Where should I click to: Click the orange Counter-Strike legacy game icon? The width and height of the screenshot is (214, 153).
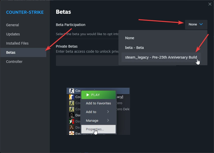pyautogui.click(x=71, y=97)
